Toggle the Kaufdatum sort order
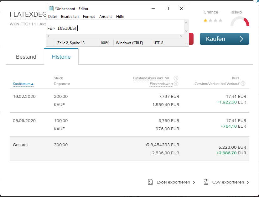 tap(23, 84)
